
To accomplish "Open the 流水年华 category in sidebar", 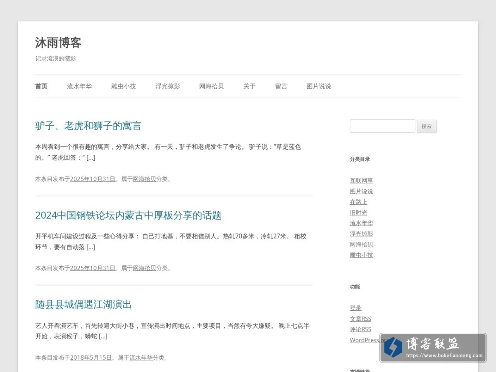I will coord(361,223).
